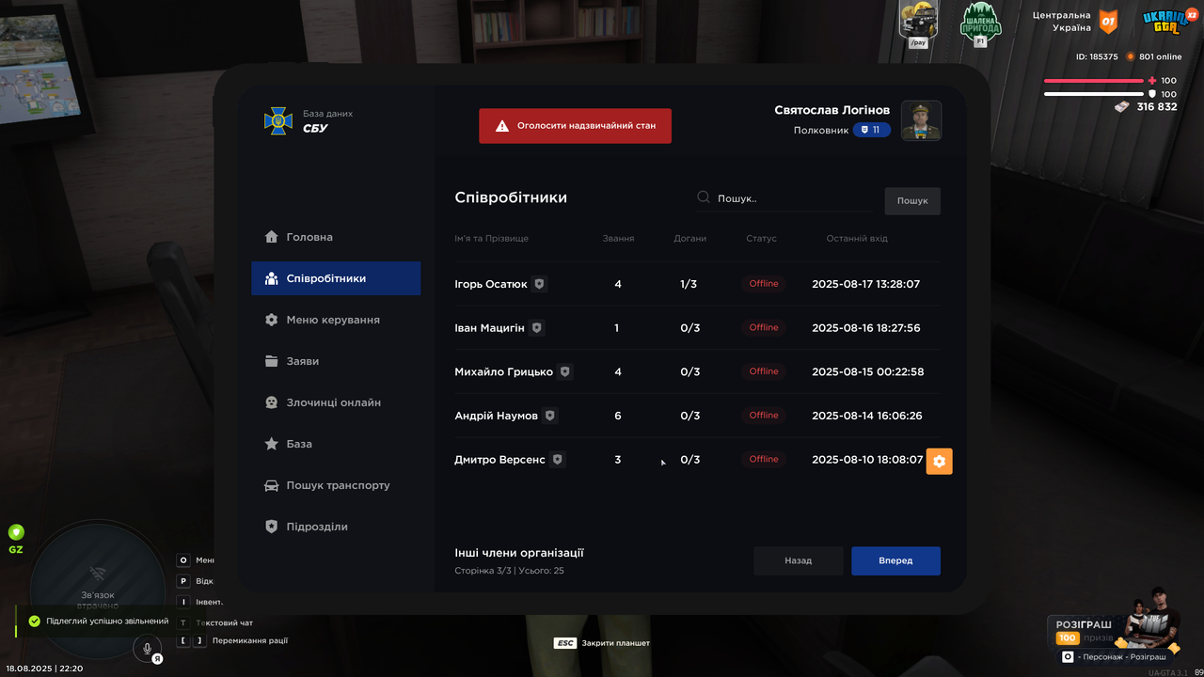Click the folder icon beside Заяви
This screenshot has height=677, width=1204.
click(x=272, y=361)
